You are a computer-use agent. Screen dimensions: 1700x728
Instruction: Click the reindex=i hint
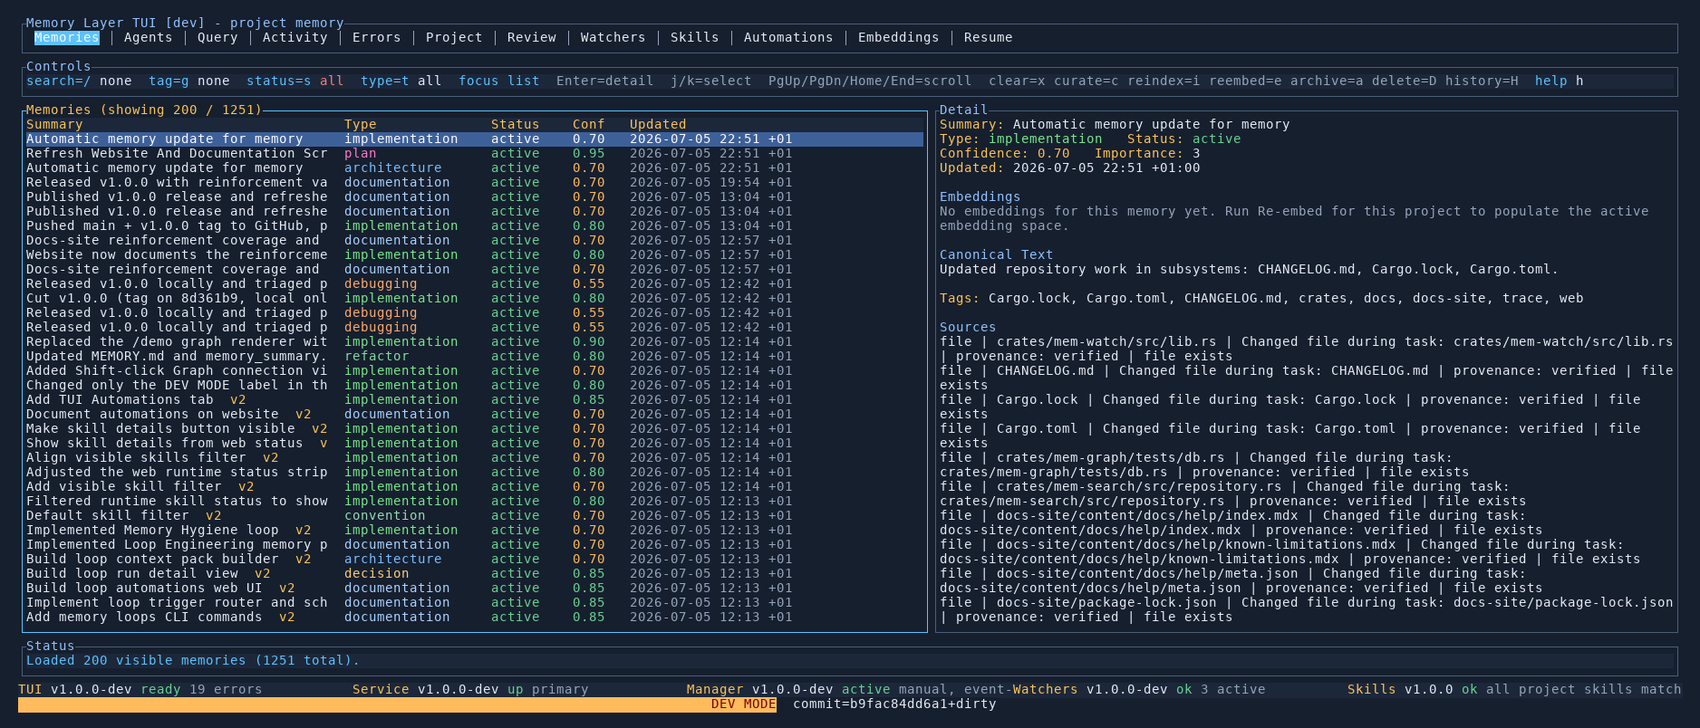coord(1164,81)
